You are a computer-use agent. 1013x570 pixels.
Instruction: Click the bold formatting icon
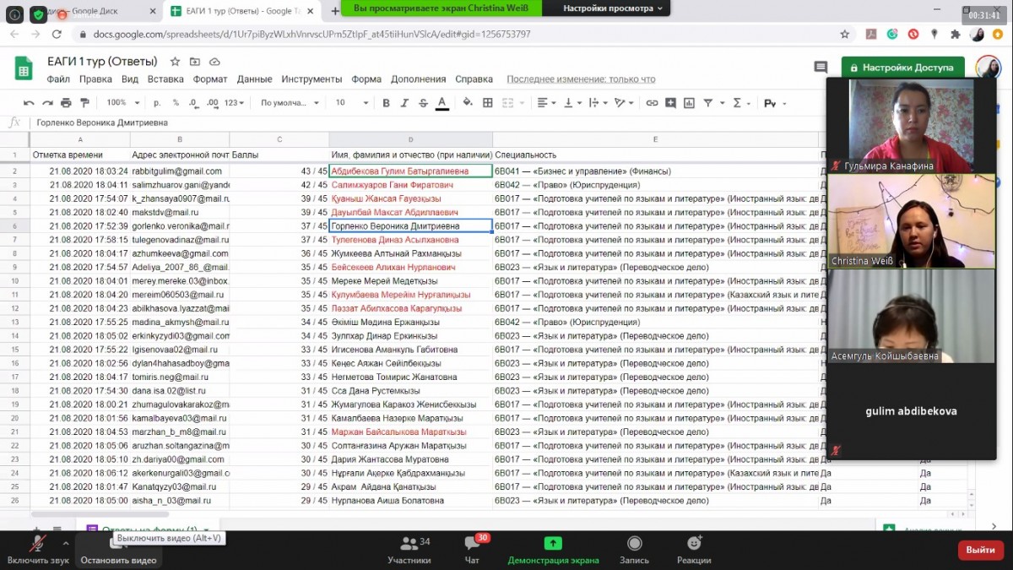[x=386, y=103]
